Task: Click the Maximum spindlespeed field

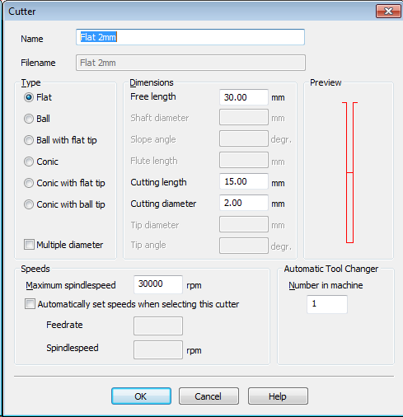Action: point(158,284)
